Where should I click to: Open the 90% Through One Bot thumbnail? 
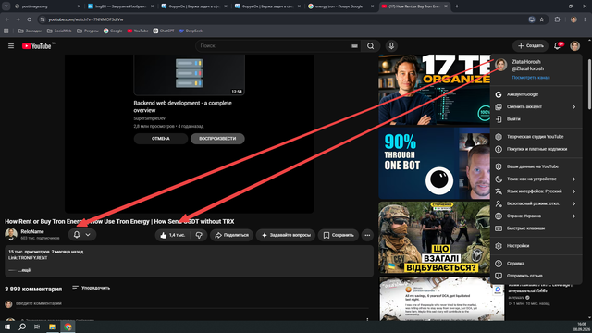[x=434, y=164]
